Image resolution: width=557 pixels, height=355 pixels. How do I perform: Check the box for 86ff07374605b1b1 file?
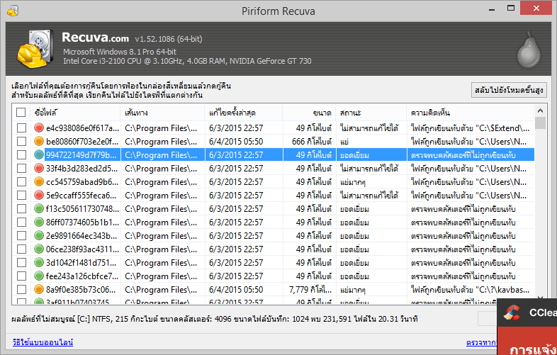coord(21,222)
